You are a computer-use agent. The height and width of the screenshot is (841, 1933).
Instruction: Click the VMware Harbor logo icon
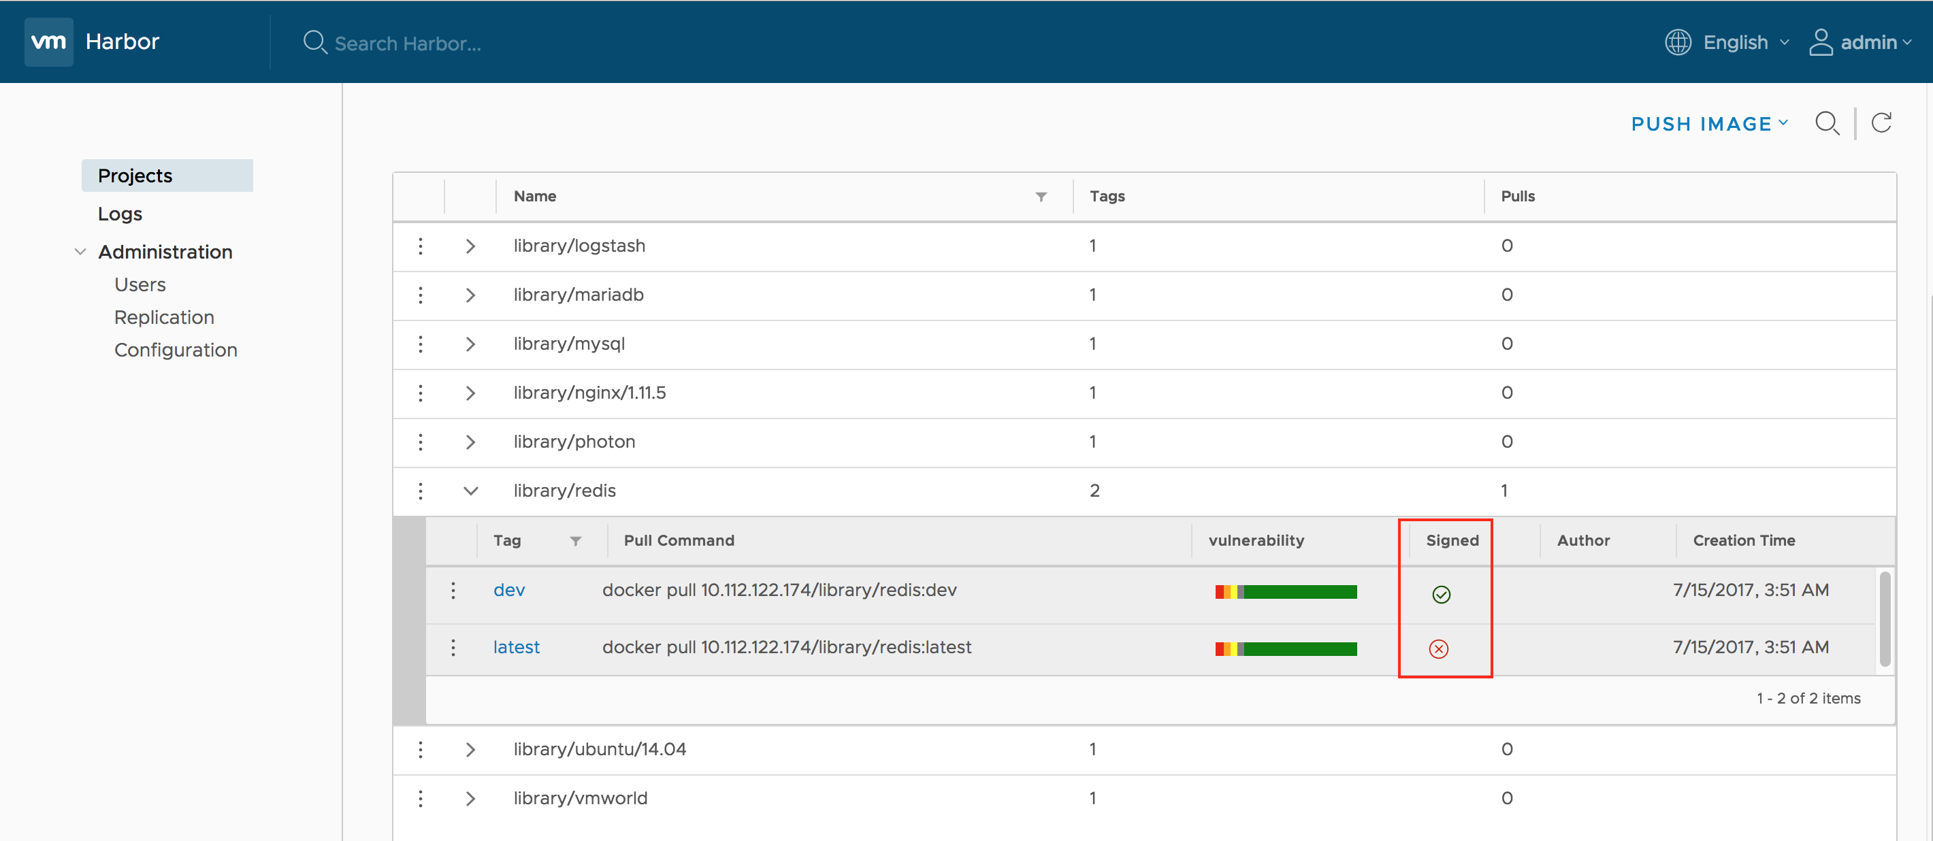coord(49,42)
